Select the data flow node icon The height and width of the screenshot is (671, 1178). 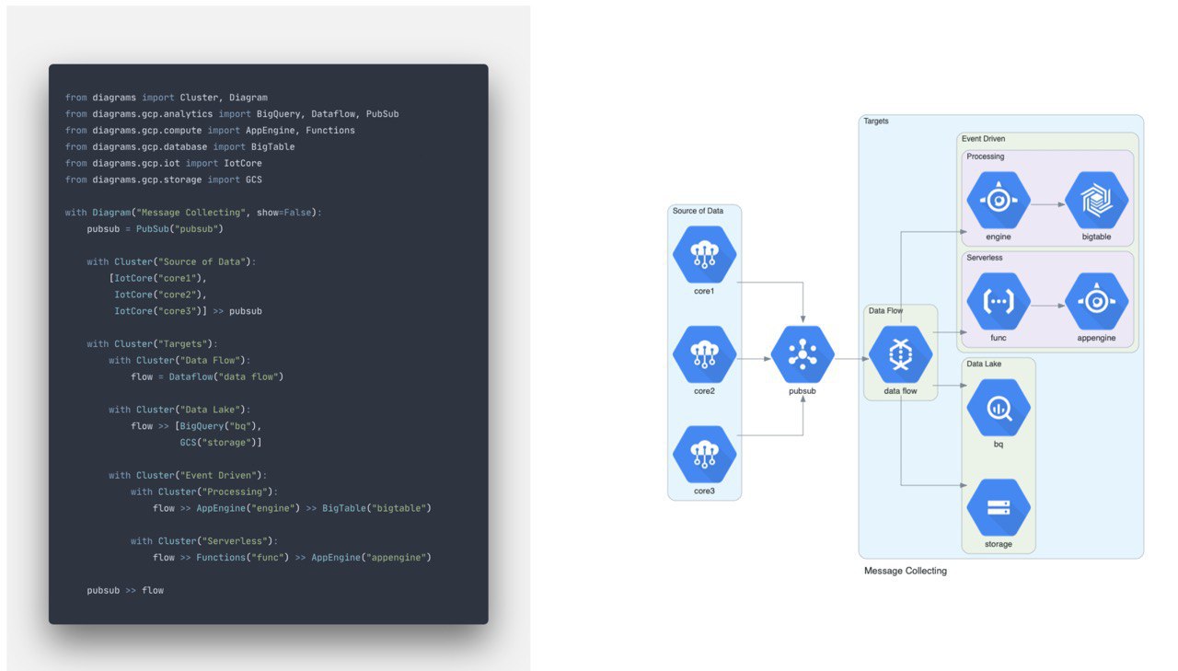click(x=900, y=354)
